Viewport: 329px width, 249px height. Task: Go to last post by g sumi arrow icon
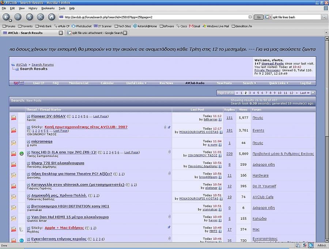[220, 145]
